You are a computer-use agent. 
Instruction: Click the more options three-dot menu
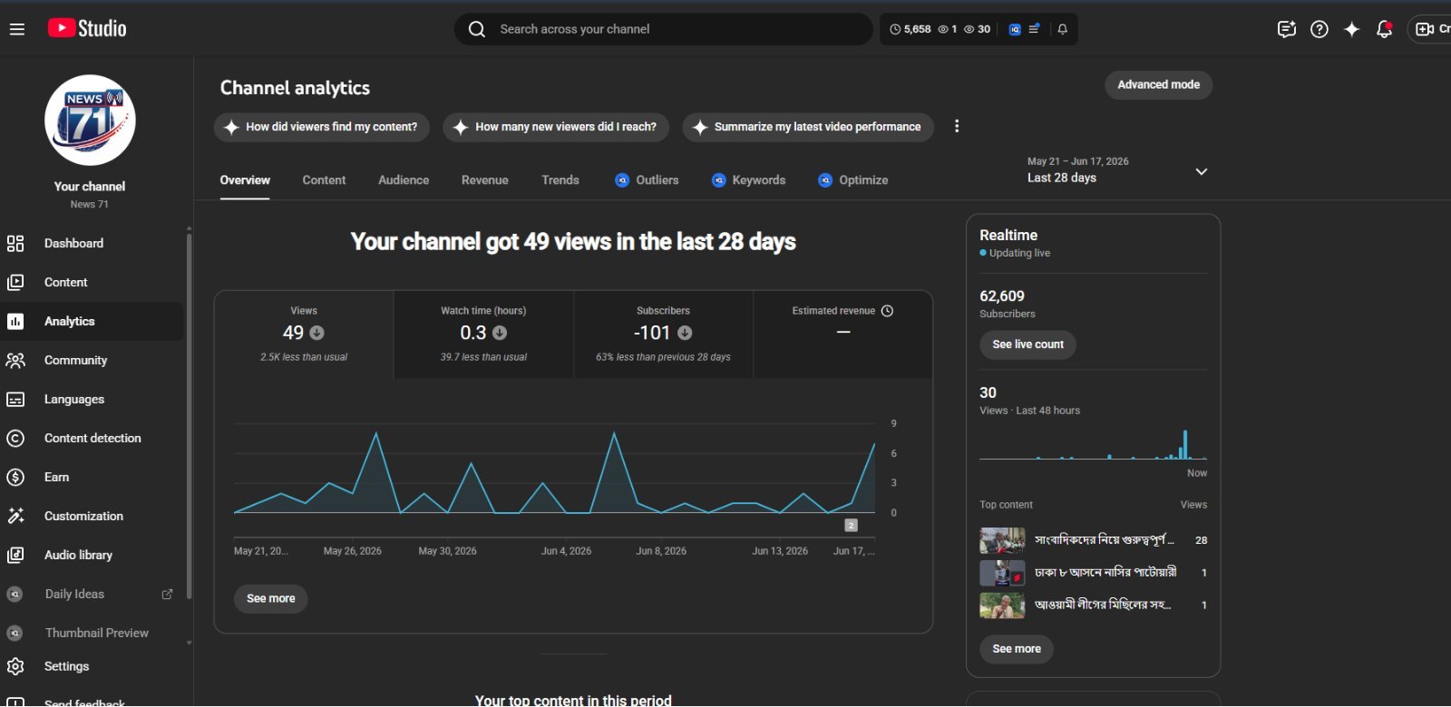coord(956,126)
